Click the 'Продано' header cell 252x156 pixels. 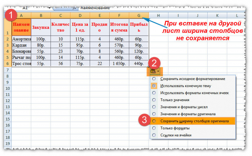click(x=100, y=27)
